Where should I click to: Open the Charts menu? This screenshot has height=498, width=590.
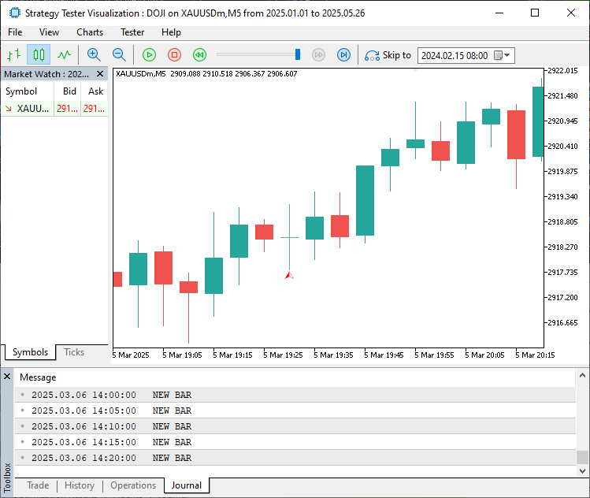pyautogui.click(x=90, y=32)
